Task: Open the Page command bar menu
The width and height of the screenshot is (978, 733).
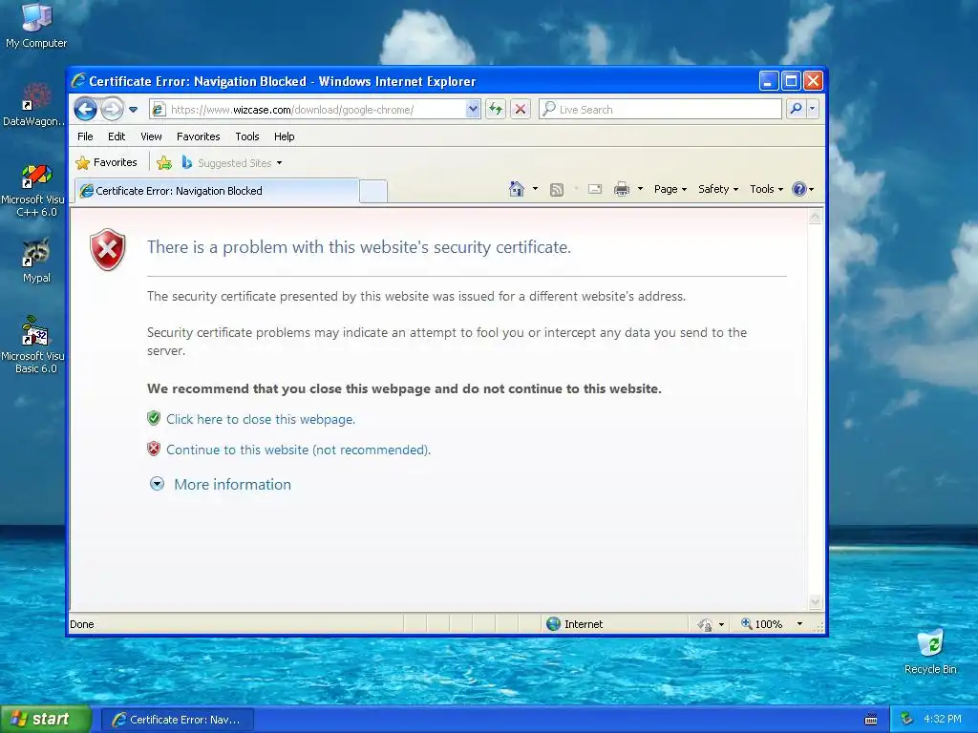Action: click(x=670, y=189)
